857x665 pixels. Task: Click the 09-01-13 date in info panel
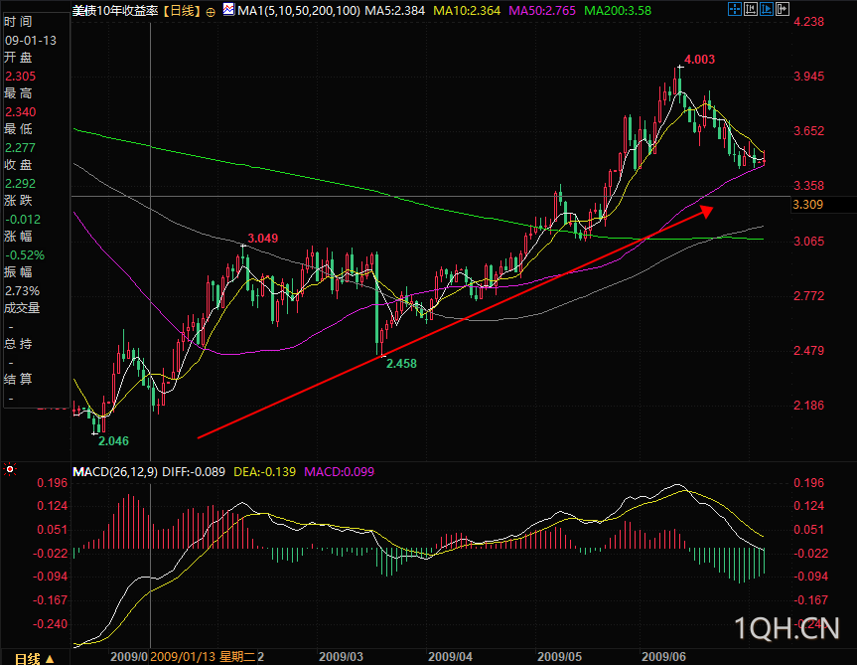(x=31, y=41)
